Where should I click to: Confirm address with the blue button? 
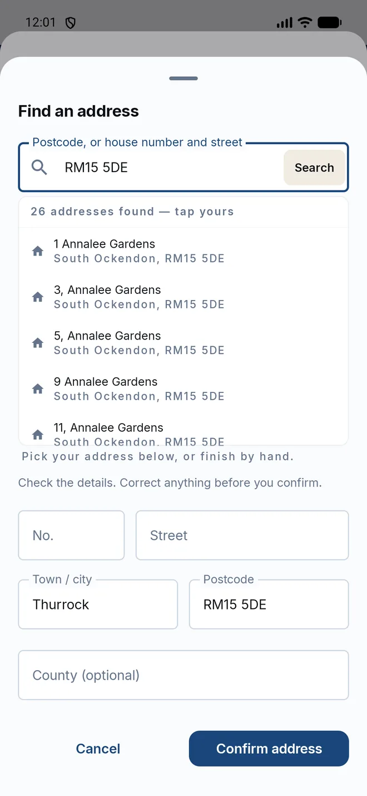tap(269, 749)
